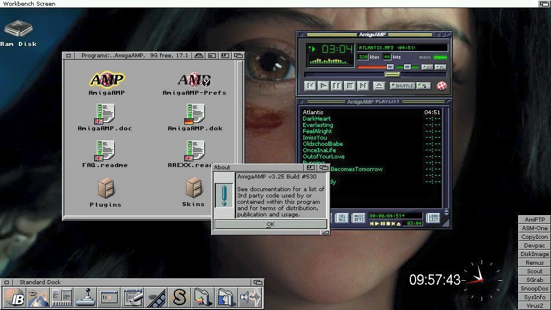The height and width of the screenshot is (310, 551).
Task: Launch the speaker waveform icon in Dock
Action: click(251, 297)
